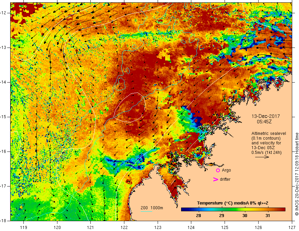Click latitude axis label '-16'
The width and height of the screenshot is (299, 231).
tap(3, 152)
